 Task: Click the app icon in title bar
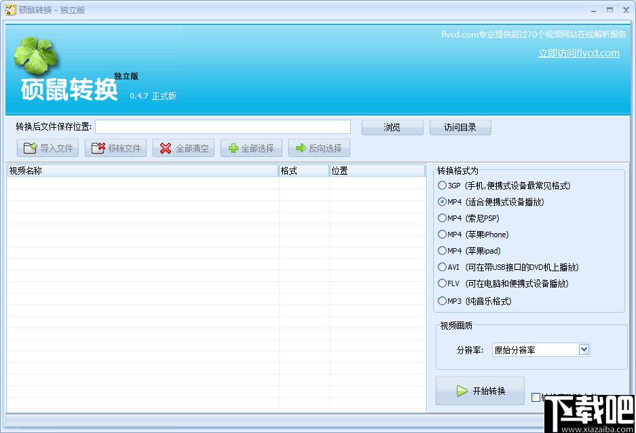point(10,10)
